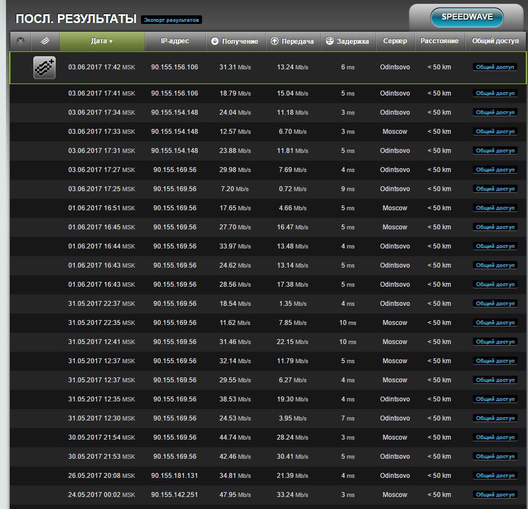Click upload value 22.15 Mb/s
This screenshot has height=509, width=528.
pyautogui.click(x=292, y=342)
